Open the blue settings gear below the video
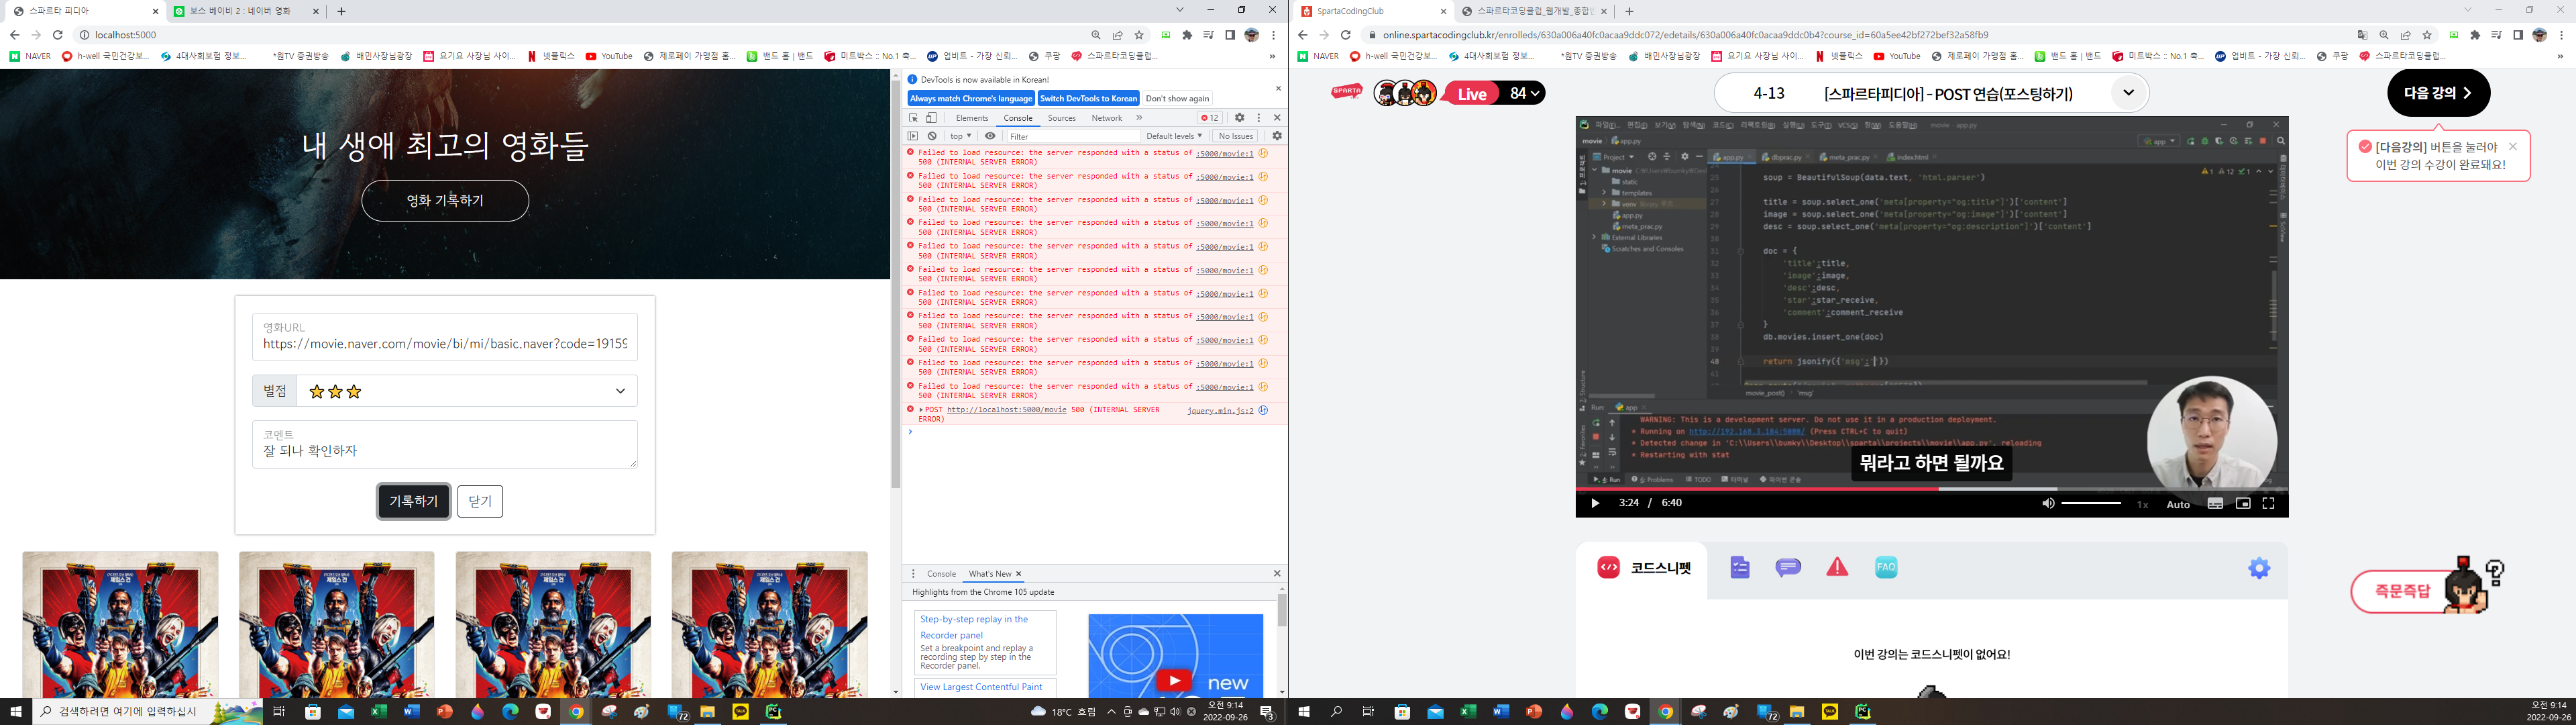This screenshot has height=725, width=2576. click(2258, 569)
